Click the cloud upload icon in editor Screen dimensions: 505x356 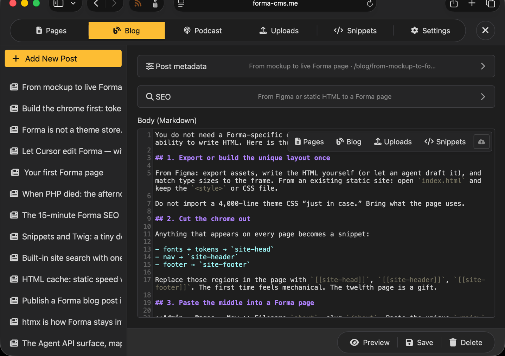481,142
